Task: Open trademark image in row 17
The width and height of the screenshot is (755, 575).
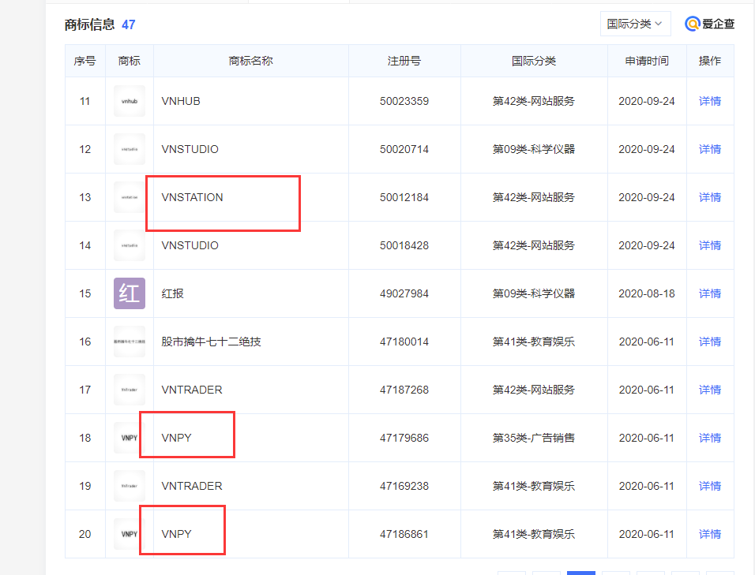Action: pyautogui.click(x=129, y=390)
